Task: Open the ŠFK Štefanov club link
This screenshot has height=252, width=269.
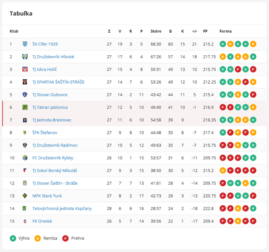Action: point(45,132)
